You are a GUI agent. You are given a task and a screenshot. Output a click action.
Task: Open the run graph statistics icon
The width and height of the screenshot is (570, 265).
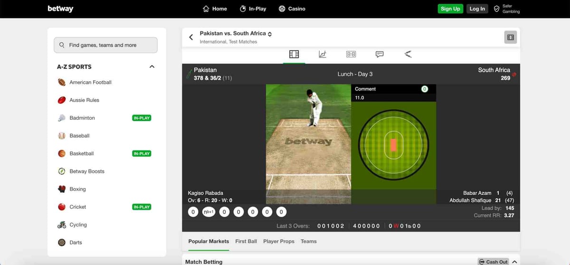coord(323,54)
